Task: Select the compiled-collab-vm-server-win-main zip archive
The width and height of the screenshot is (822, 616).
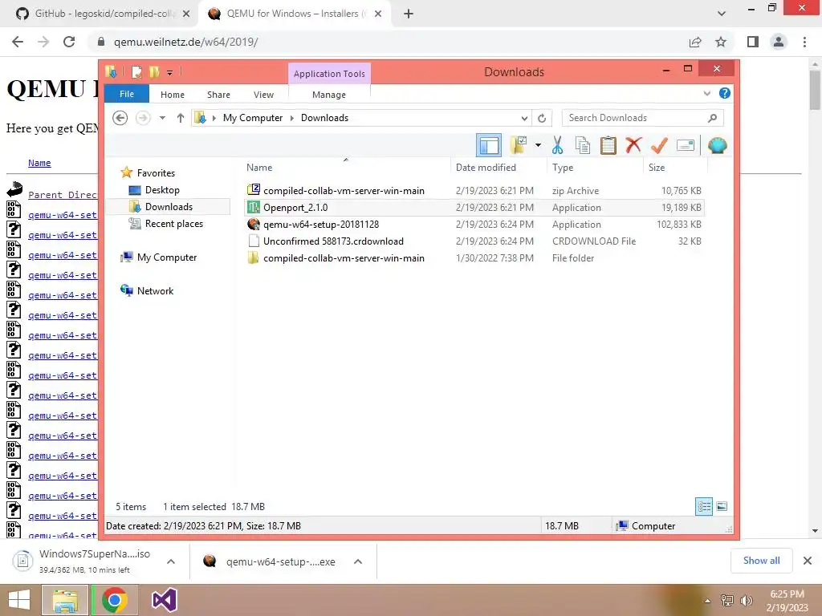Action: 474,191
